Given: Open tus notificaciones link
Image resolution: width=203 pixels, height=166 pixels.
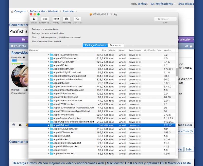Looking at the screenshot, I should (x=162, y=4).
